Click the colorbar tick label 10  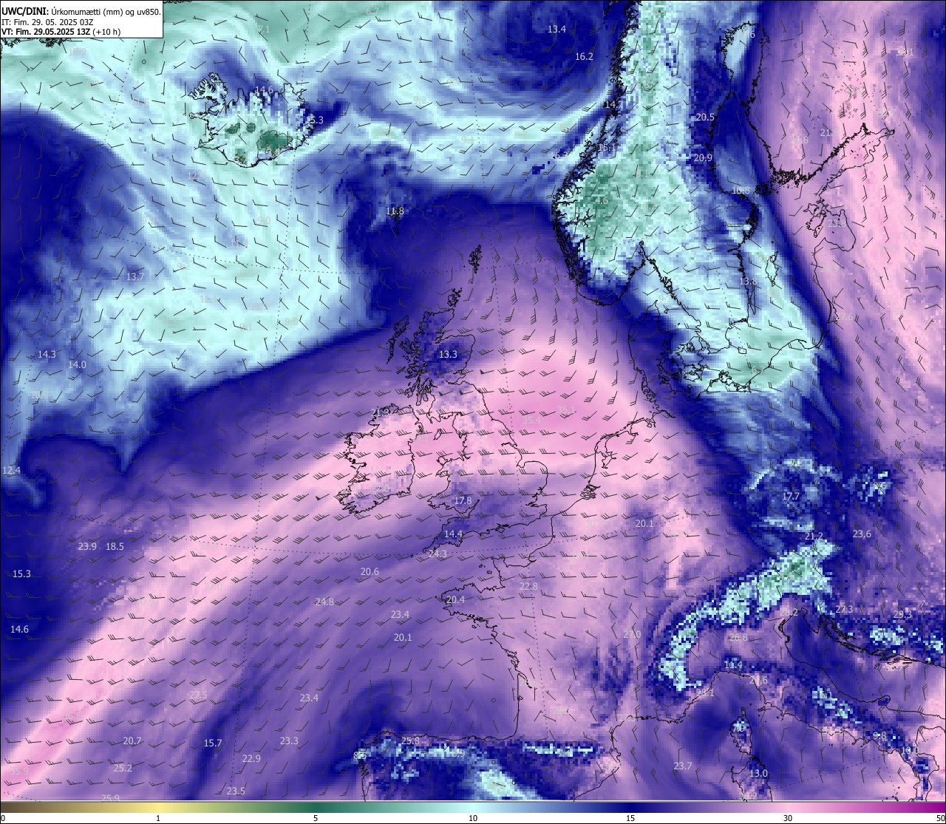coord(473,818)
